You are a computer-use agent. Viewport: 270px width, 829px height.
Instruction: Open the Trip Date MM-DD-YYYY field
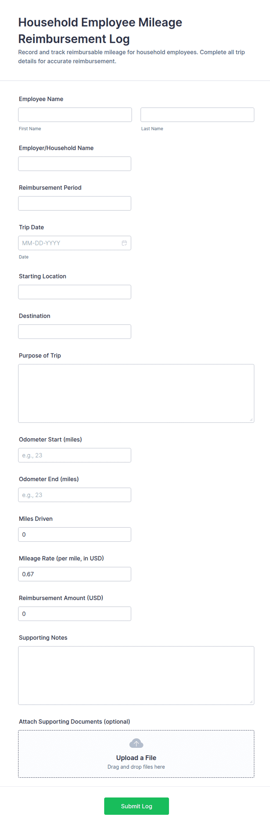click(69, 243)
